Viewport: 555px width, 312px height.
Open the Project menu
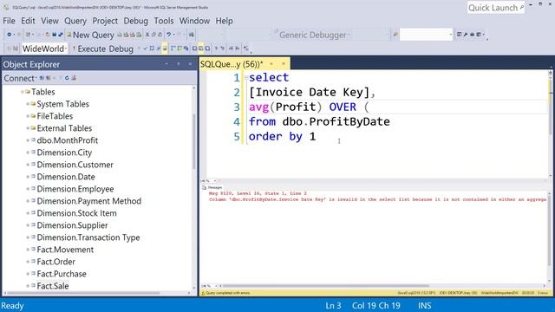[105, 21]
